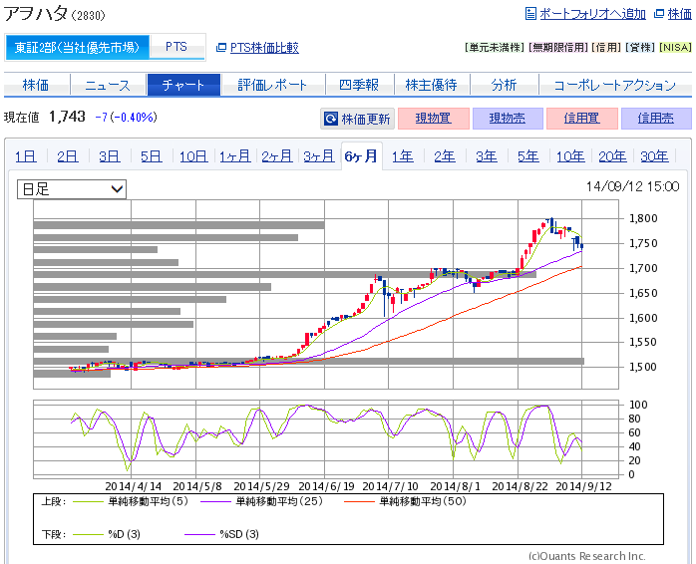Select the 3ヶ月 chart period
Screen dimensions: 696x564
(319, 156)
